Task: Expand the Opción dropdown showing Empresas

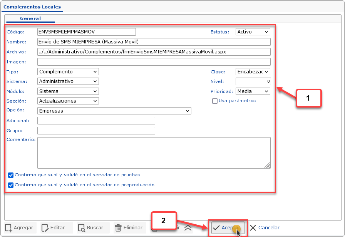Action: tap(114, 111)
